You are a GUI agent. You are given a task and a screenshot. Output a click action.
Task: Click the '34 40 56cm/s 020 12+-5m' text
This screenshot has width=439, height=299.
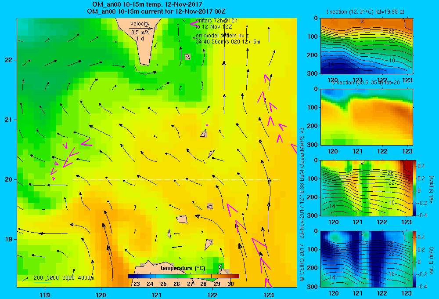[228, 42]
